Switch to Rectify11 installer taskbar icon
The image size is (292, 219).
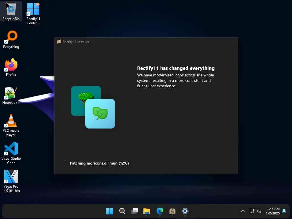tap(173, 211)
